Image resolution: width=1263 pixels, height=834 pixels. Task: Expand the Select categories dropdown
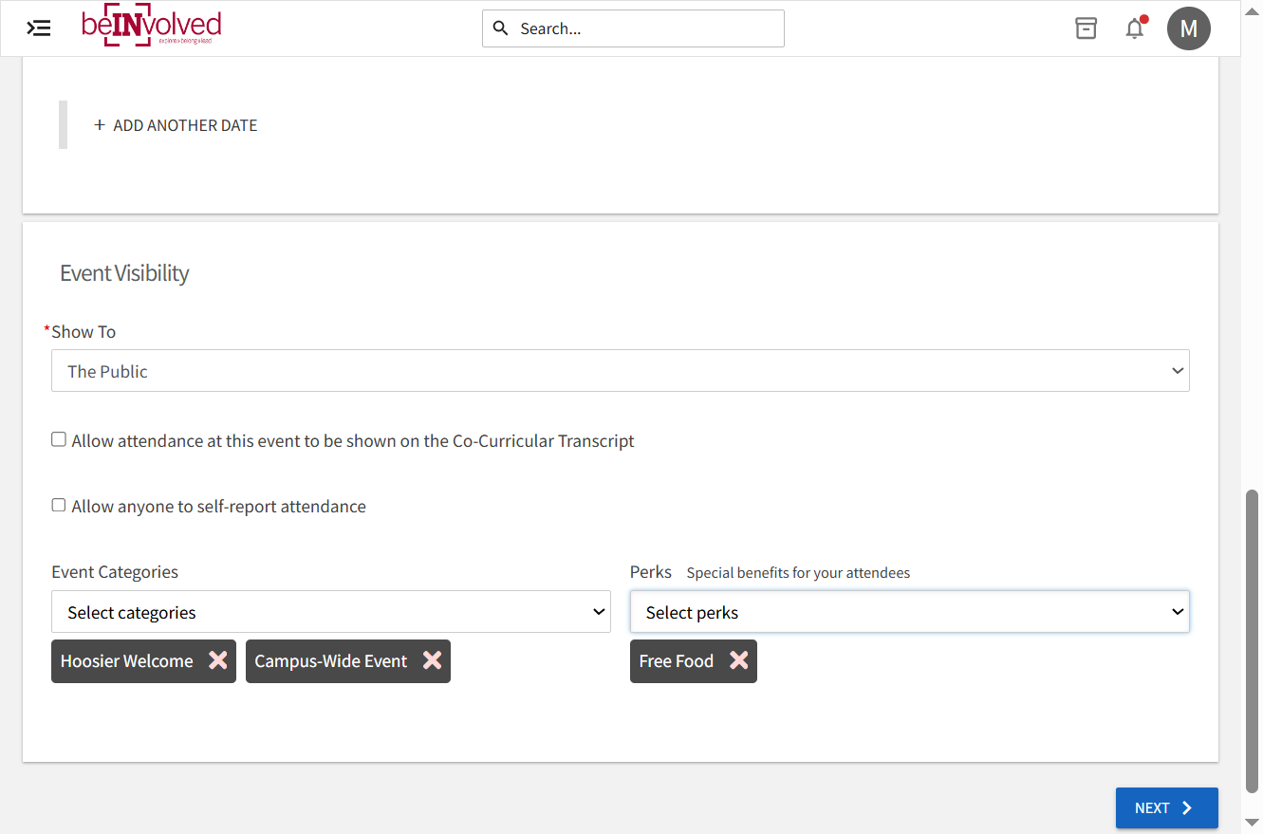point(331,612)
